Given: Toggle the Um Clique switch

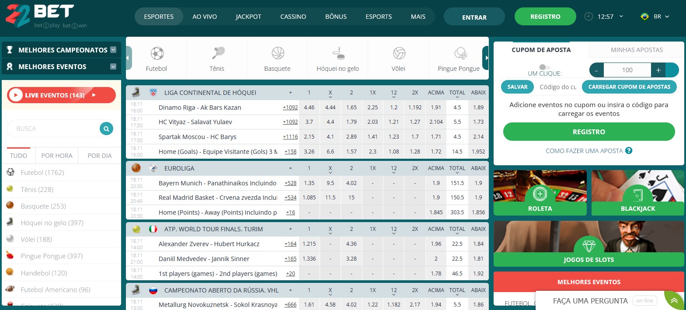Looking at the screenshot, I should tap(544, 67).
